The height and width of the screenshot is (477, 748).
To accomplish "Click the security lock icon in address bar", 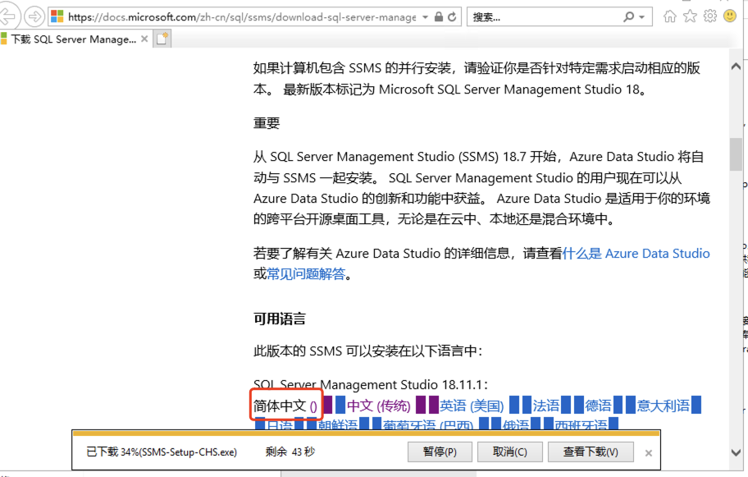I will click(439, 17).
